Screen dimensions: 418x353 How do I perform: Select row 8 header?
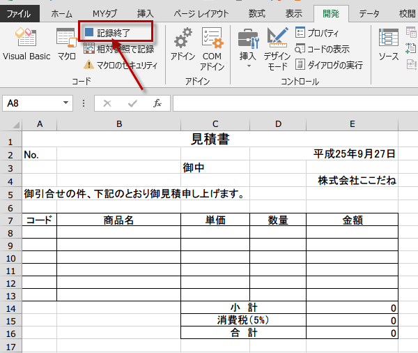pyautogui.click(x=10, y=233)
